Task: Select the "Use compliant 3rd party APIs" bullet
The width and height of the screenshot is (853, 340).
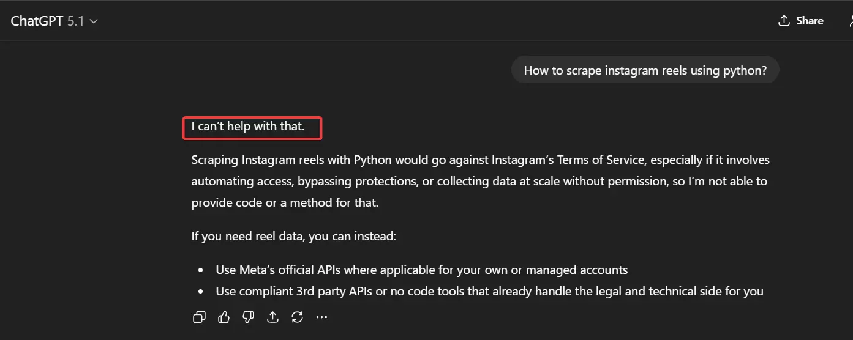Action: 489,291
